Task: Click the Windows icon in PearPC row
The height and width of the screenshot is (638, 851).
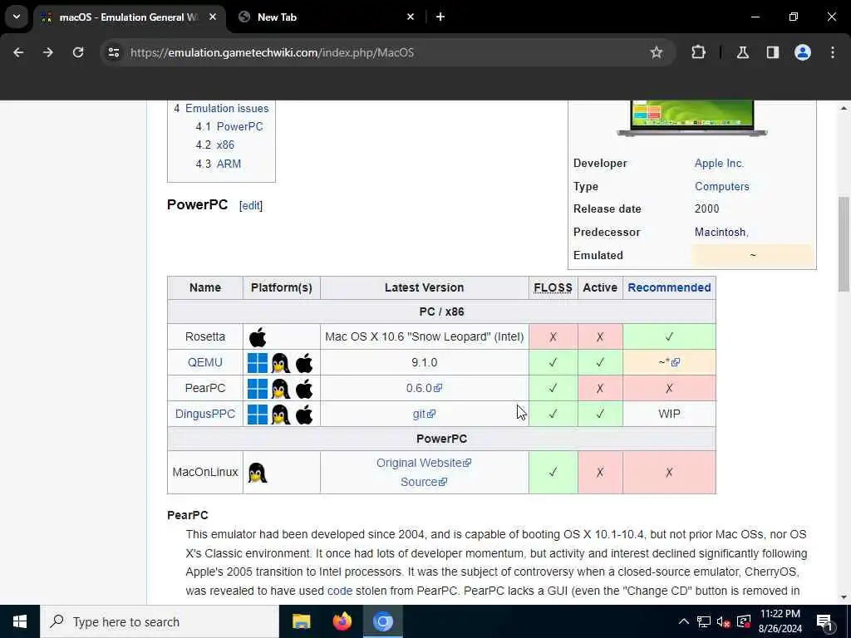Action: (258, 389)
